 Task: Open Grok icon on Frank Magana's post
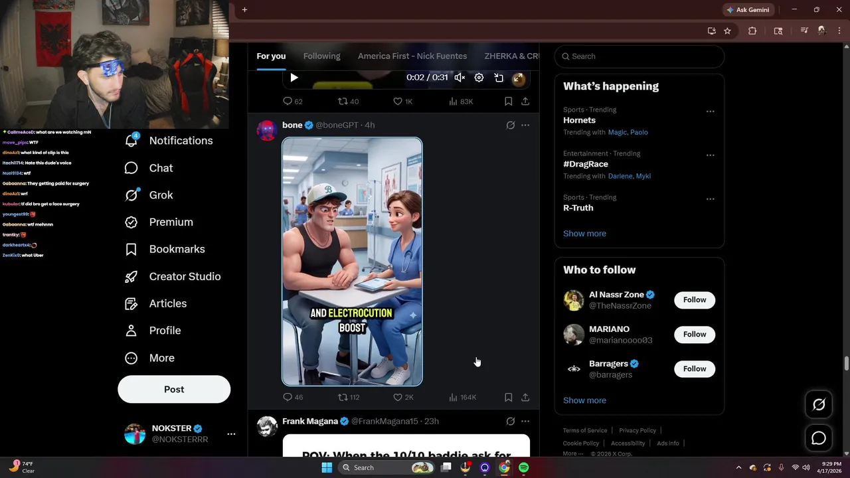click(511, 421)
